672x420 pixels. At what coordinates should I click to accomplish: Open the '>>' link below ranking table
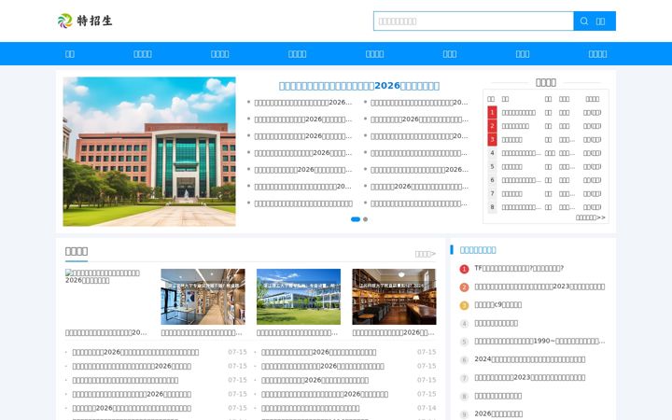[x=590, y=217]
